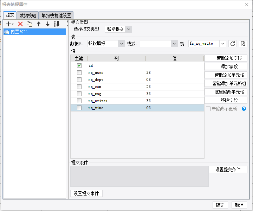Screen dimensions: 253x211
Task: Click the empty value cell for id
Action: 175,65
